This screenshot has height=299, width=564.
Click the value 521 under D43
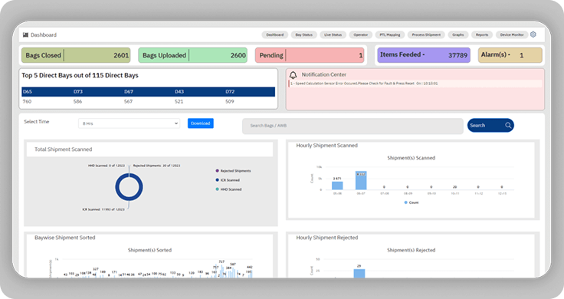click(179, 101)
